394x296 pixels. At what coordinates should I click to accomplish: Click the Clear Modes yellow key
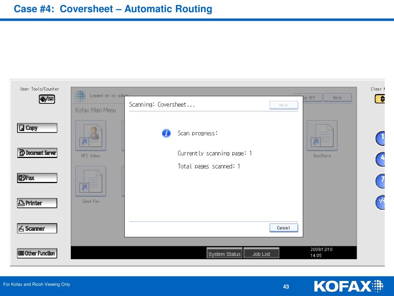(380, 99)
